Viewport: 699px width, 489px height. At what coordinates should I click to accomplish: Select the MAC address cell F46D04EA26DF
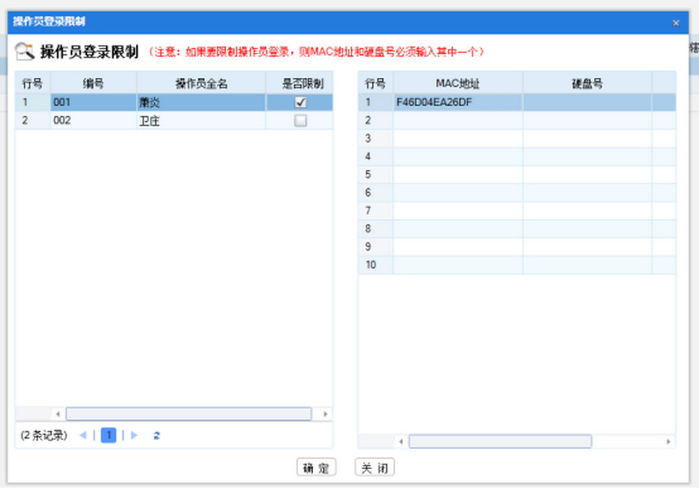[458, 103]
